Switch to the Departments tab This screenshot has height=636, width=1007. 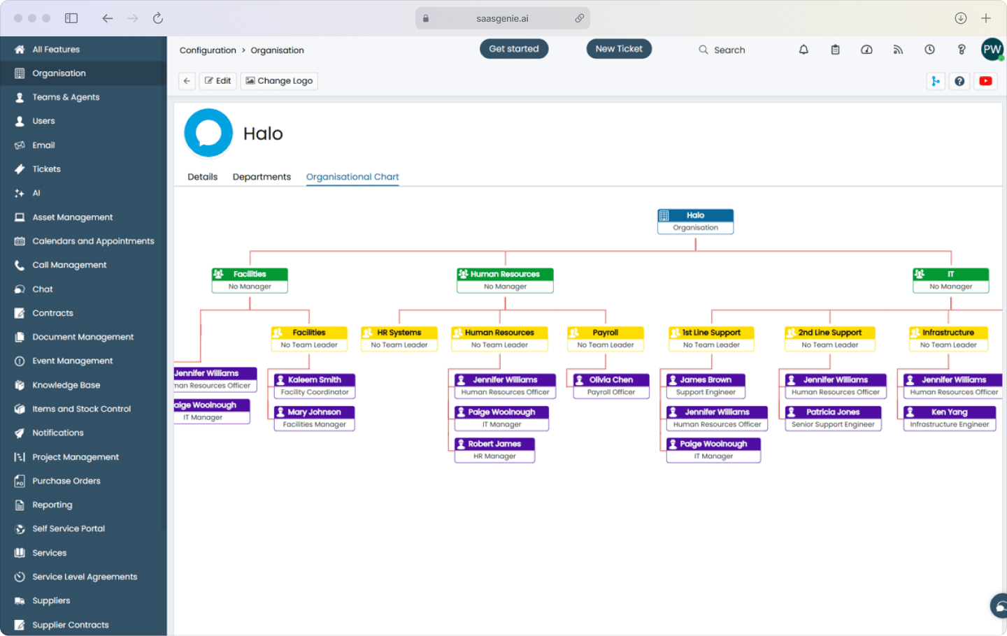pos(262,177)
